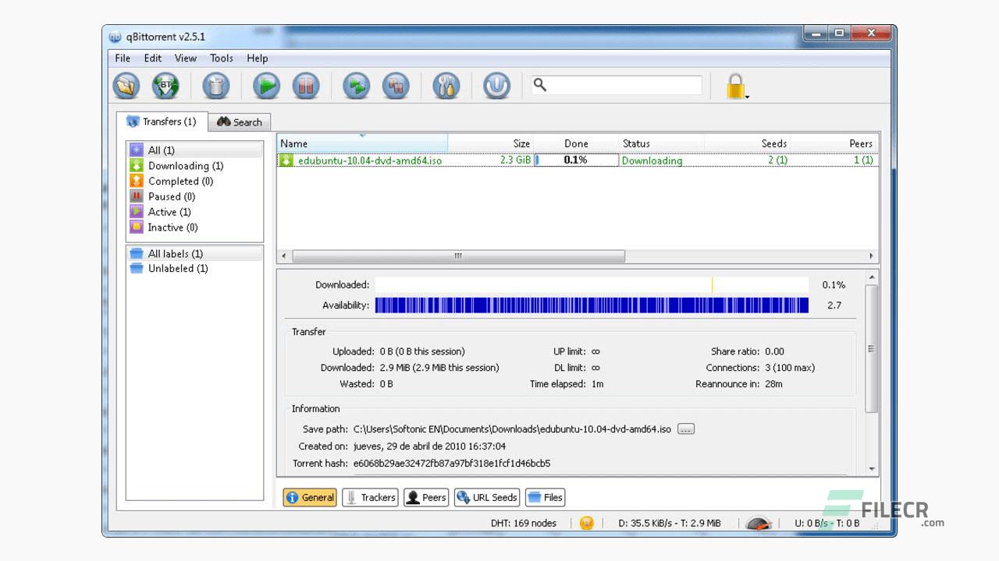Select the Paused (0) filter
The height and width of the screenshot is (561, 999).
[195, 196]
